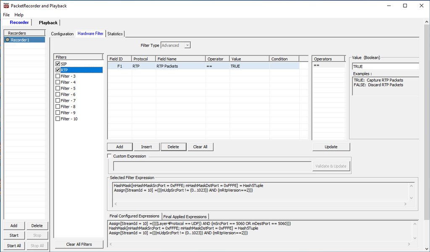
Task: Click the Value (Boolean) TRUE input field
Action: tap(385, 66)
